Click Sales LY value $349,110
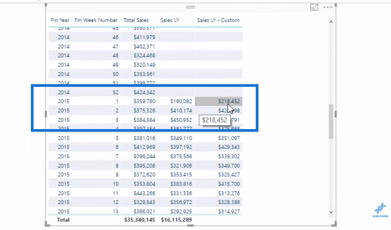The image size is (391, 230). 181,138
